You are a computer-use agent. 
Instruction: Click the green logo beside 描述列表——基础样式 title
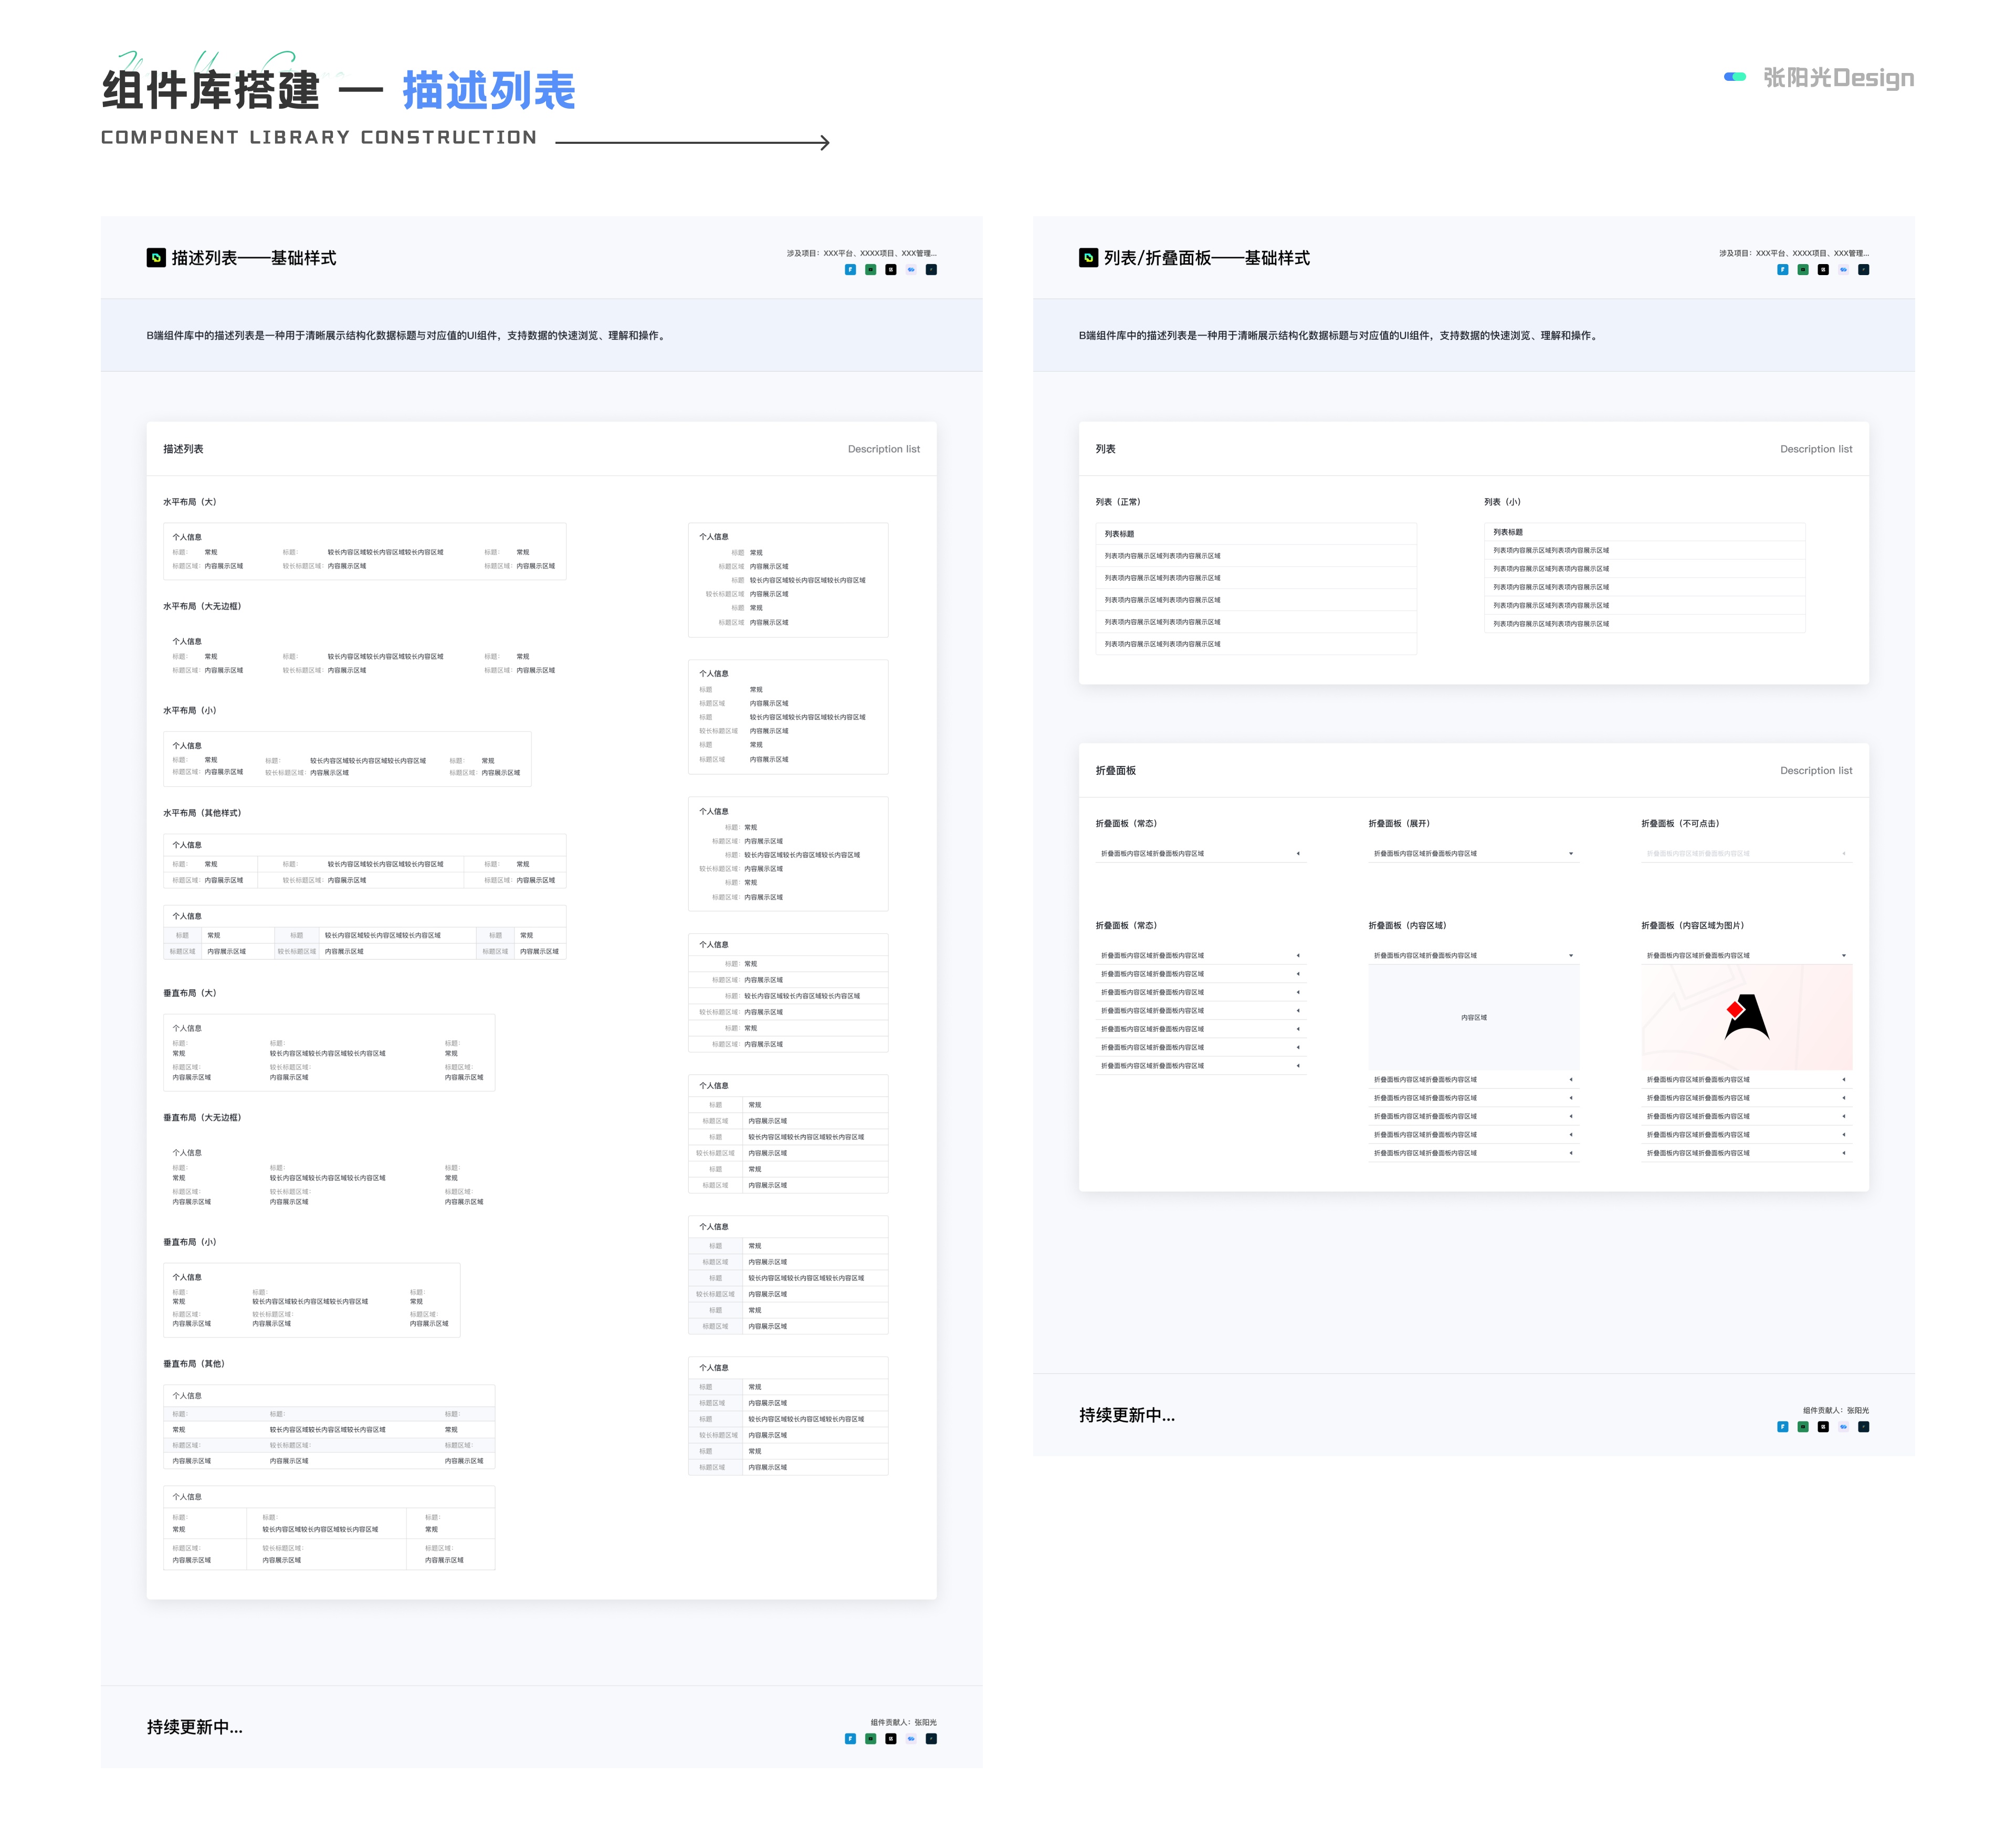(x=156, y=258)
